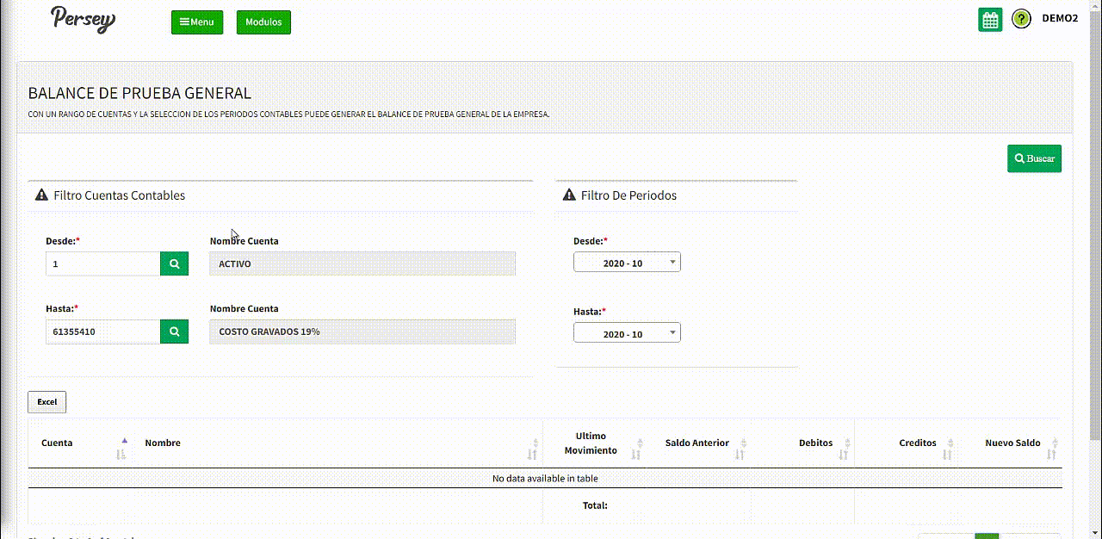Click the Hasta account number input
Image resolution: width=1102 pixels, height=539 pixels.
[x=102, y=331]
